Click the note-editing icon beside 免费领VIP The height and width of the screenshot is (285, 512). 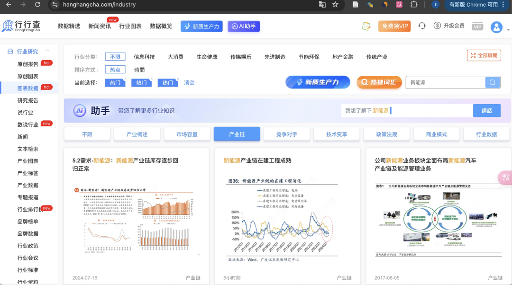click(x=366, y=26)
